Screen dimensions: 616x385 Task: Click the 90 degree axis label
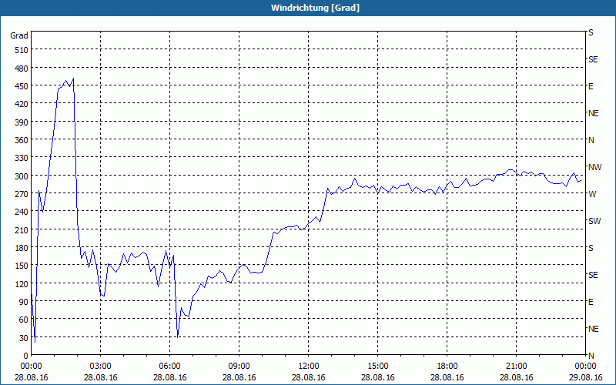click(24, 302)
